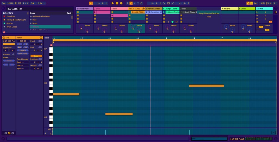This screenshot has width=279, height=142.
Task: Toggle the Session Record circle button
Action: 142,3
